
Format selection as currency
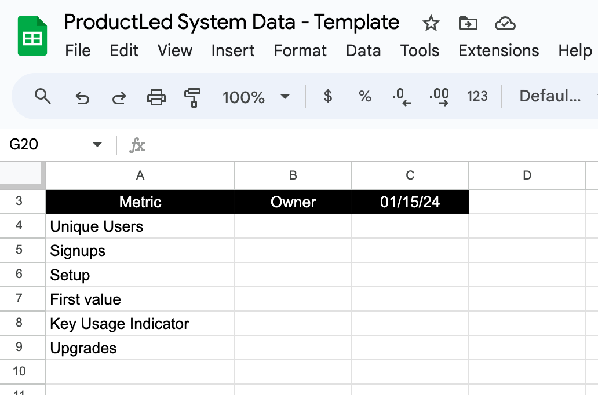coord(328,97)
